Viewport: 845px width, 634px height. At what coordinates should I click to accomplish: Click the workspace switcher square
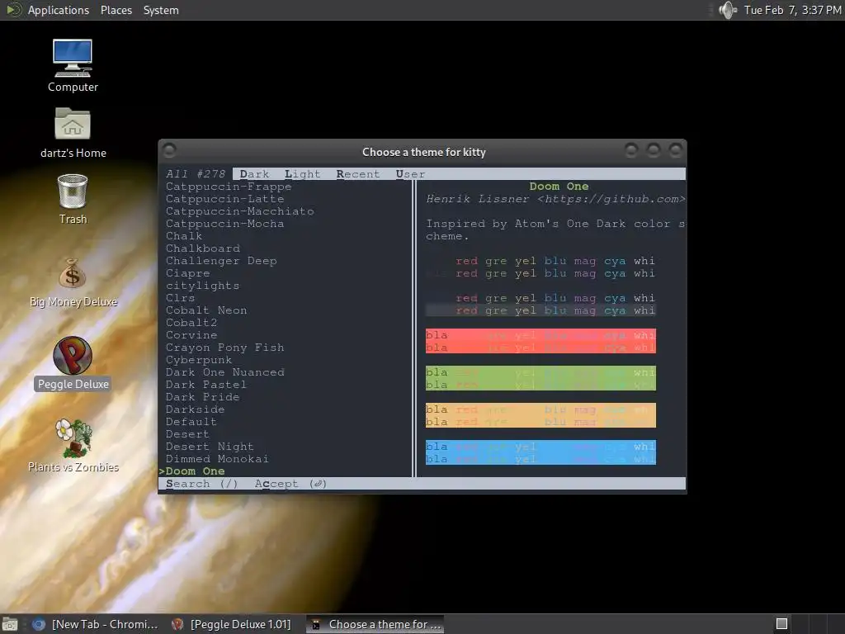[781, 624]
